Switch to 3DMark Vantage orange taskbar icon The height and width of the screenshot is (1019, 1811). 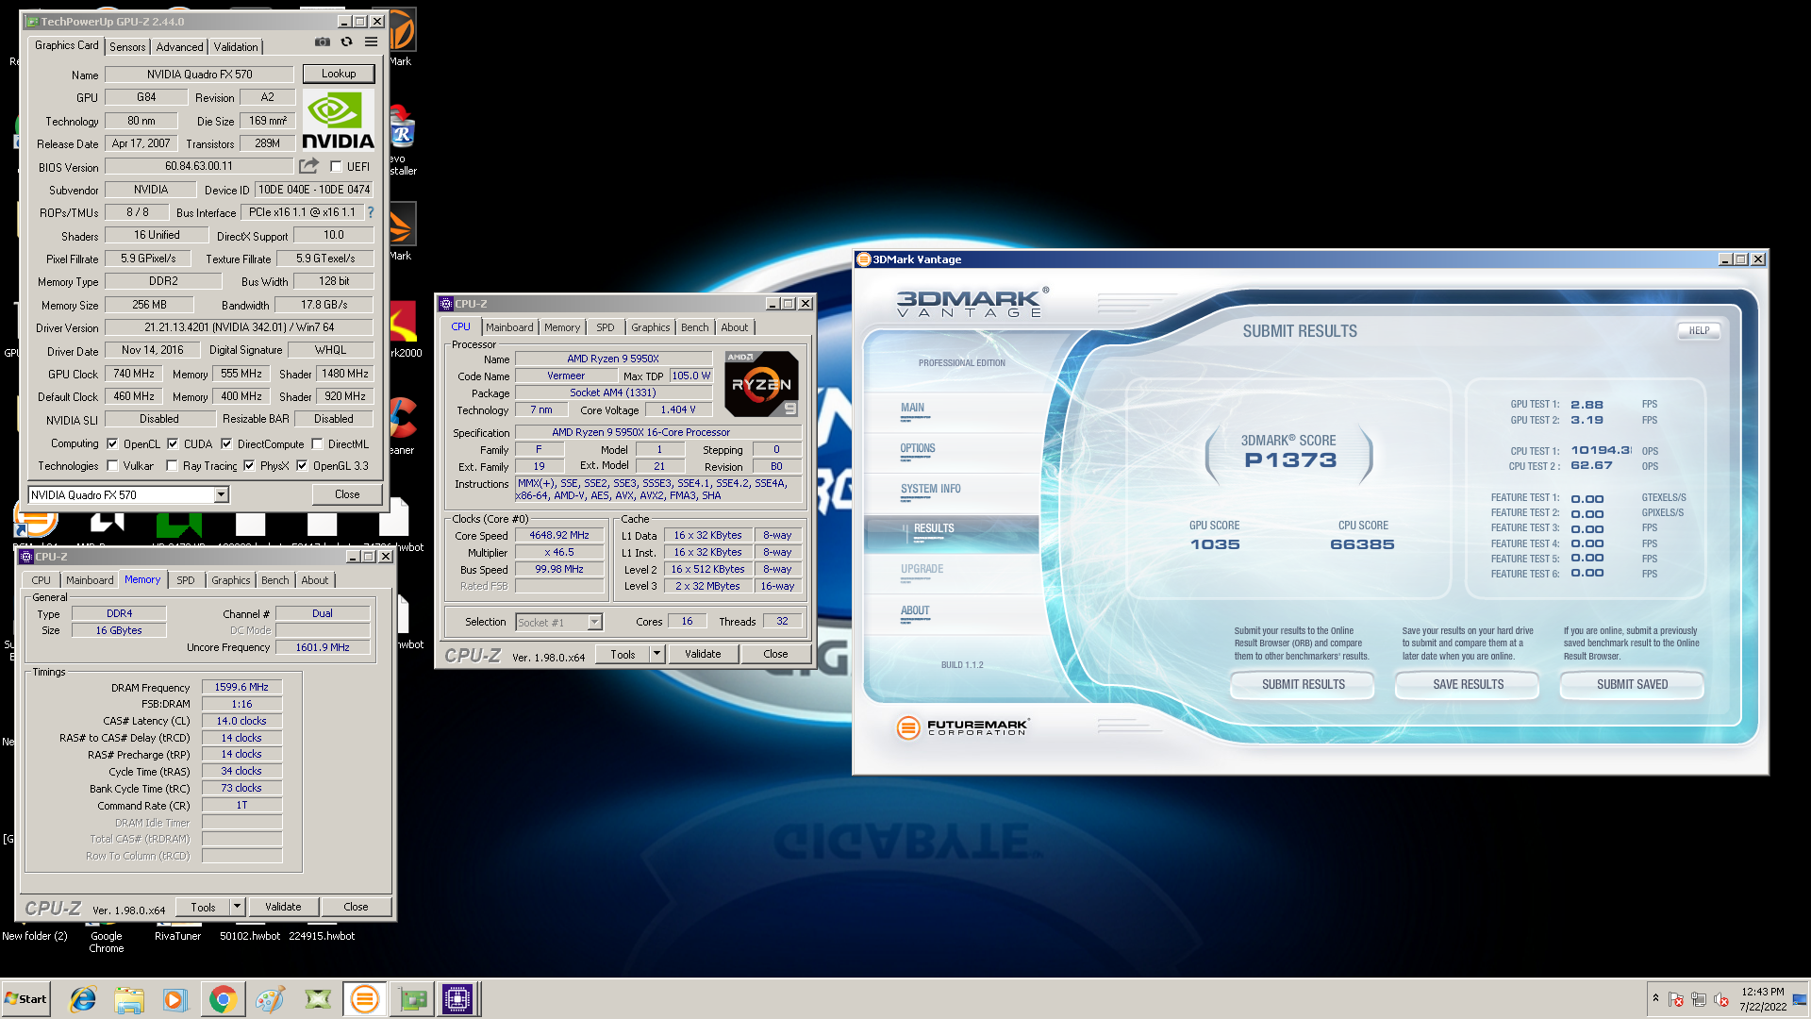(364, 999)
